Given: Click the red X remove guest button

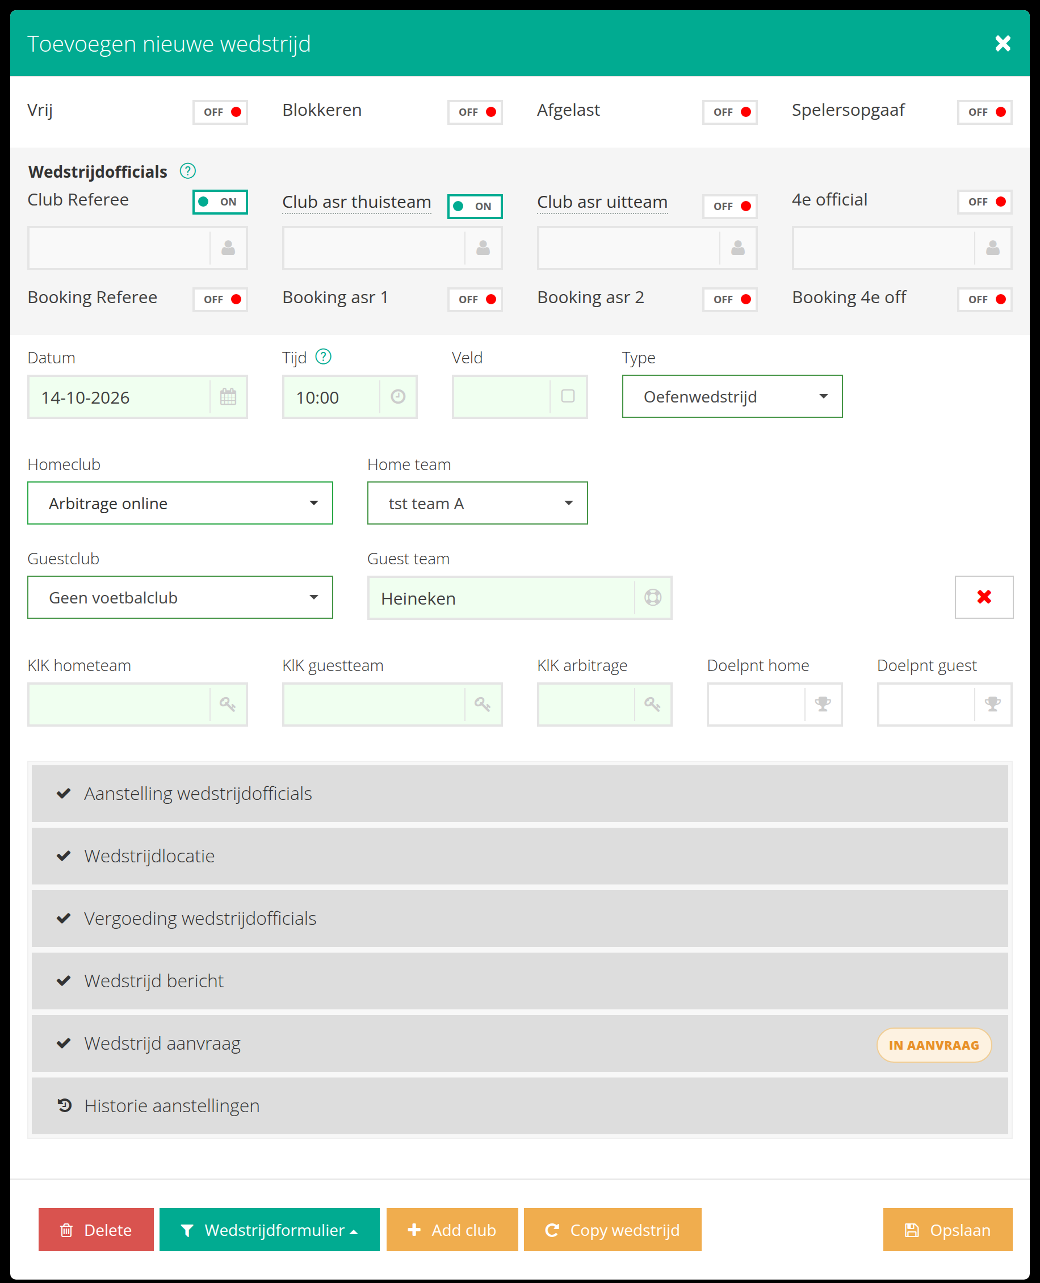Looking at the screenshot, I should 984,597.
